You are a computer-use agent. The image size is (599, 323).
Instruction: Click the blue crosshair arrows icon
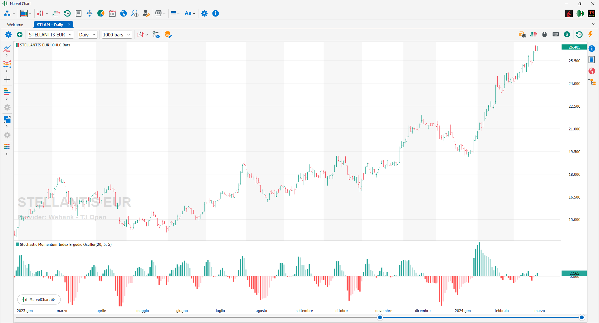[90, 13]
